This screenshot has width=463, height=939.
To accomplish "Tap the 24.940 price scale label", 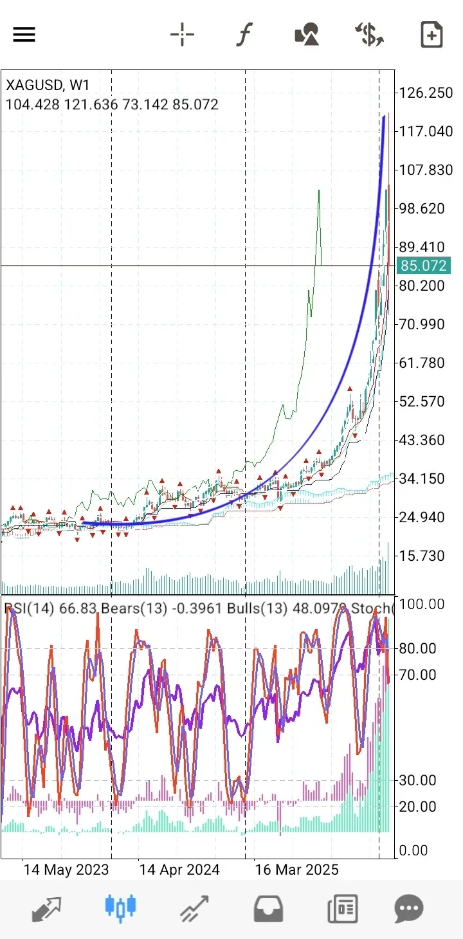I will (422, 517).
